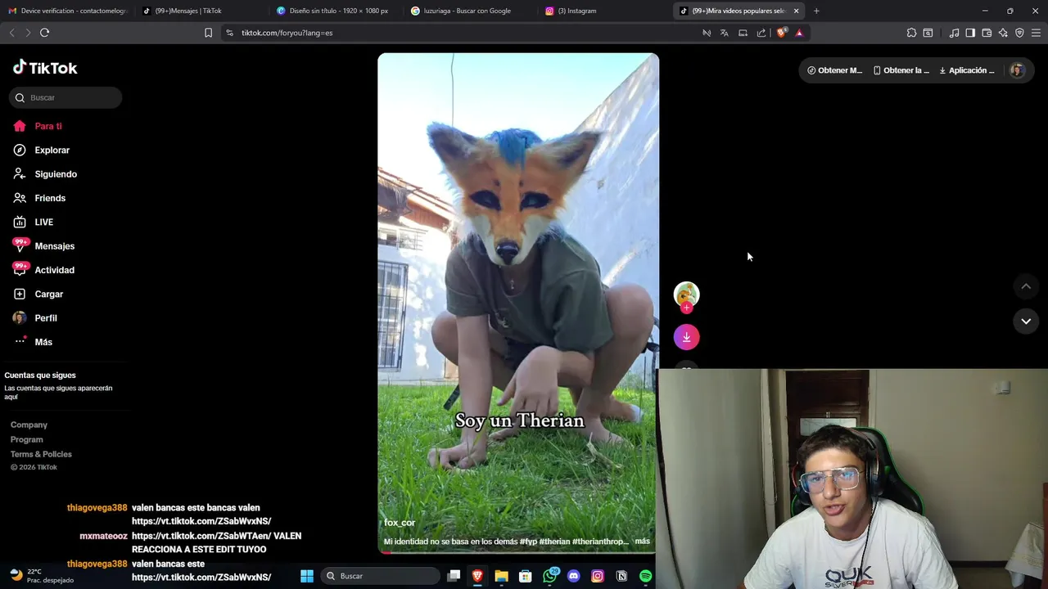Click Aplicación download button
The height and width of the screenshot is (589, 1048).
click(967, 70)
